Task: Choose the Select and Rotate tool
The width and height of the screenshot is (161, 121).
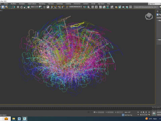Action: (x=21, y=7)
